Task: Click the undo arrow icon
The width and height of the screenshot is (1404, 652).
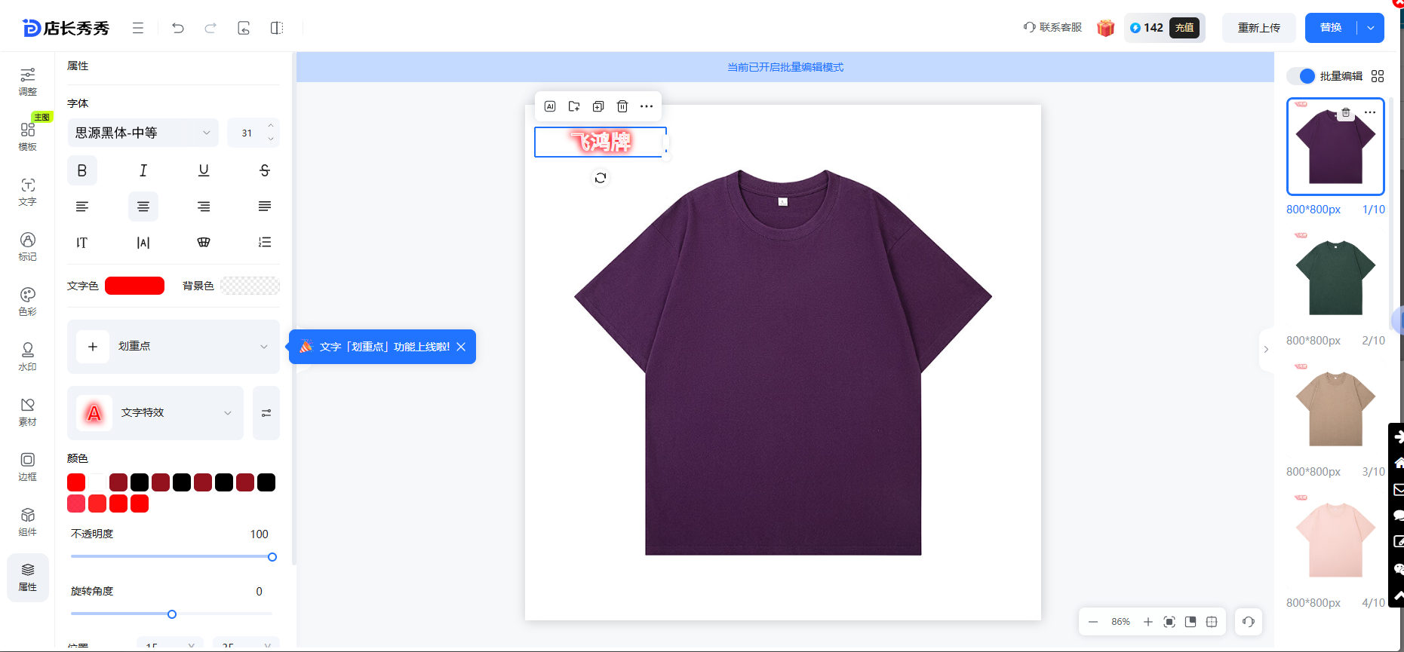Action: 178,28
